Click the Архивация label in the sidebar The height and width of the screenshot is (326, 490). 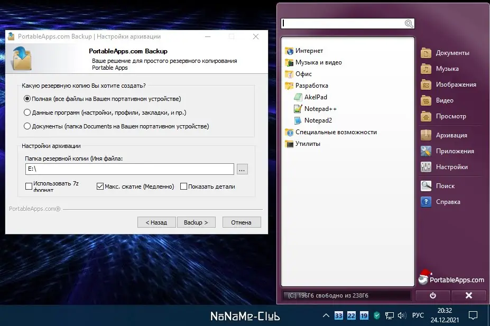pos(451,135)
